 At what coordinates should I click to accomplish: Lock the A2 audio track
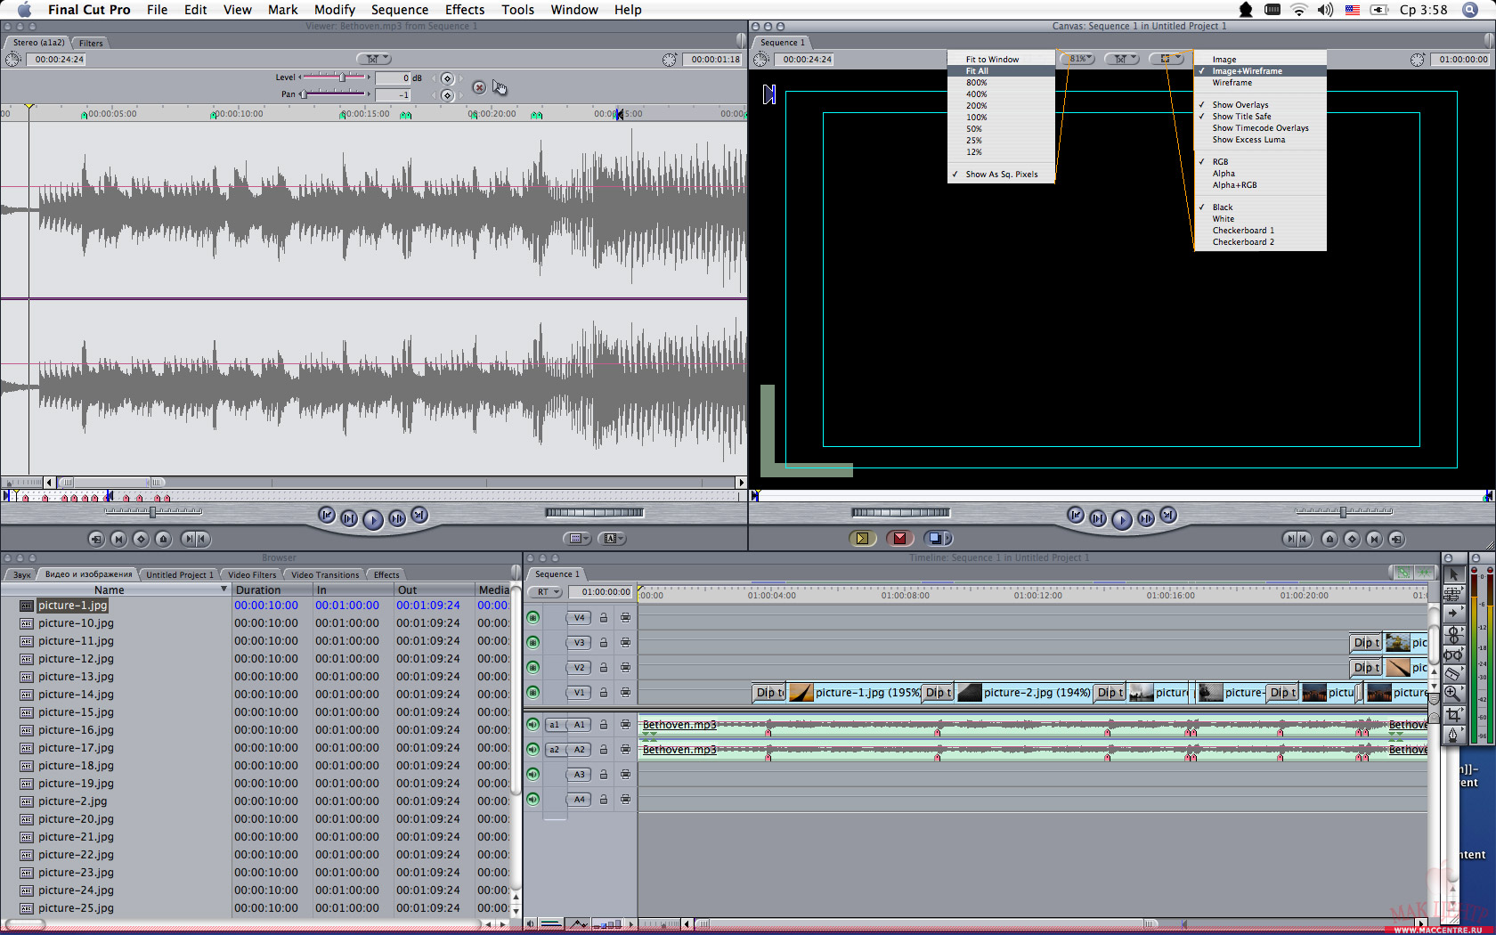603,749
